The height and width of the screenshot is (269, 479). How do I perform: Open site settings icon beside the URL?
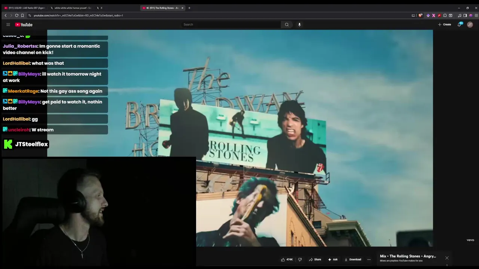(30, 15)
